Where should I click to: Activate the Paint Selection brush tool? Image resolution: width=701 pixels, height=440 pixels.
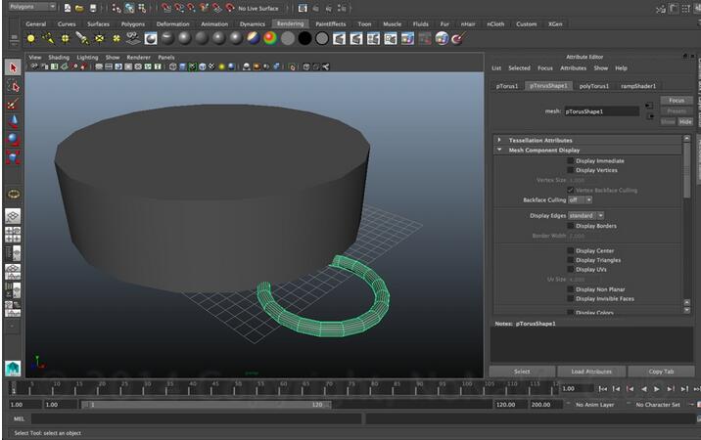click(x=13, y=104)
